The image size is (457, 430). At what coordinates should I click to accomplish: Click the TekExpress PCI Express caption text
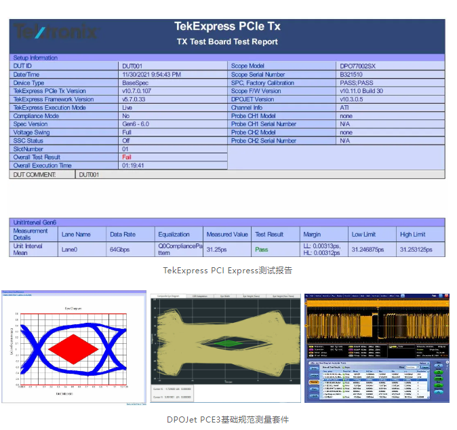click(227, 270)
